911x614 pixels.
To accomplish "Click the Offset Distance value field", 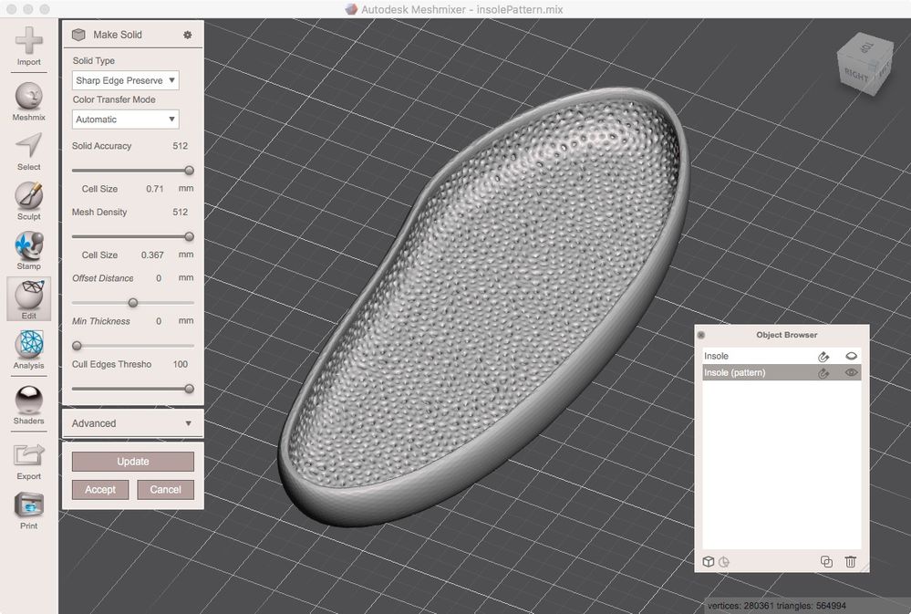I will [x=159, y=278].
